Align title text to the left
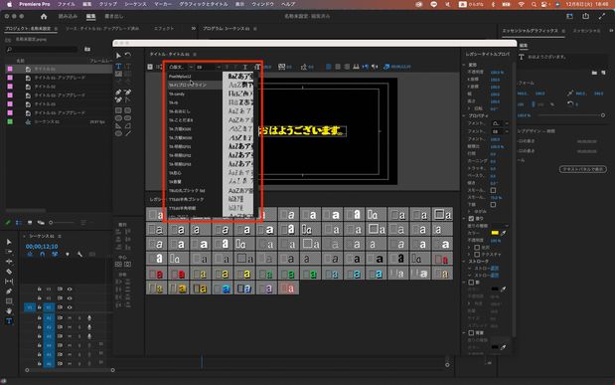 pos(328,67)
